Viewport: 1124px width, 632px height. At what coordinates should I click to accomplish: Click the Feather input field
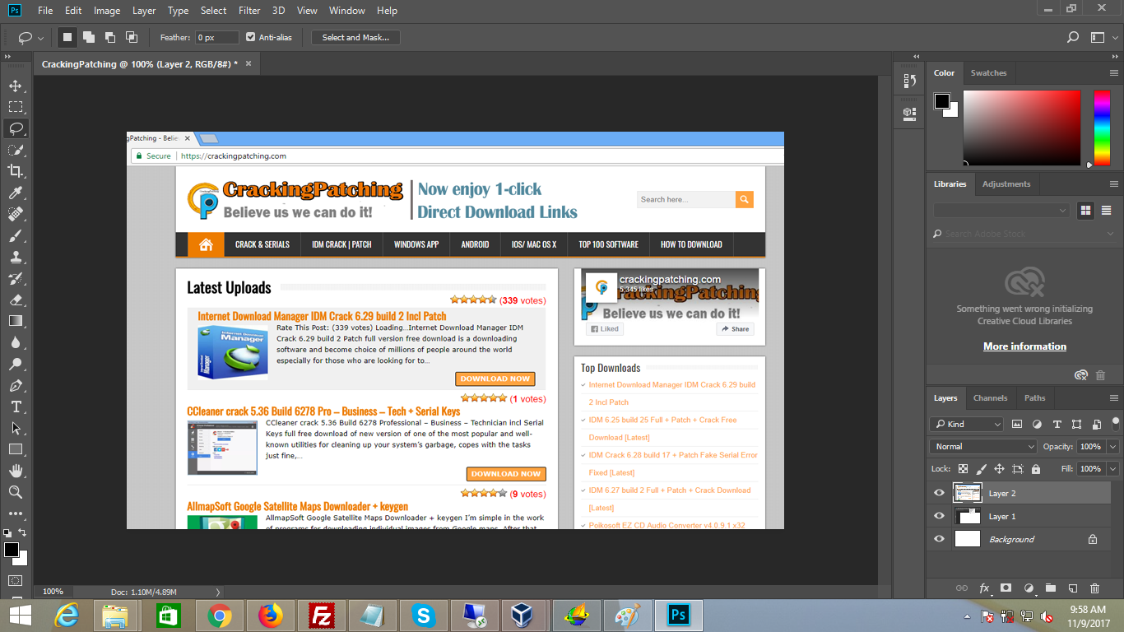(216, 37)
